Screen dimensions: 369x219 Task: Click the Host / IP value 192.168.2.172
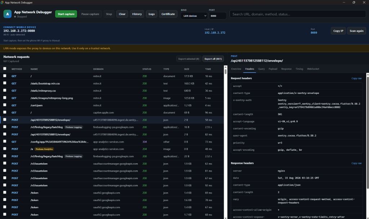pos(215,33)
